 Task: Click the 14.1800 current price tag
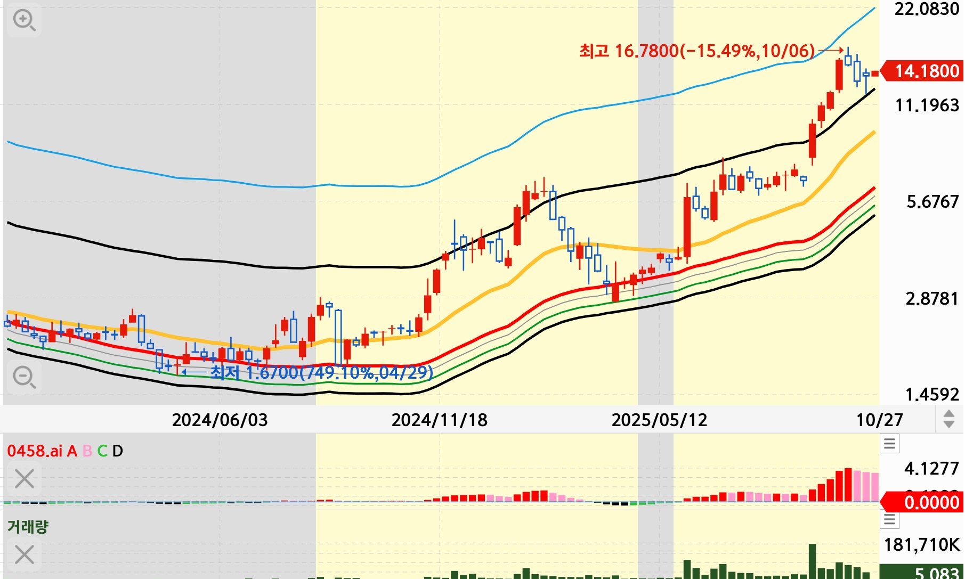922,71
